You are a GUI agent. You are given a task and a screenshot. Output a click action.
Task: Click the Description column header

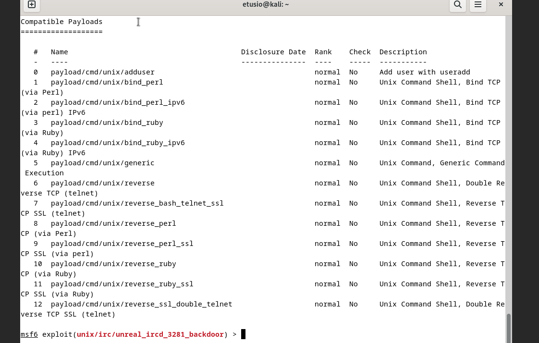click(403, 52)
